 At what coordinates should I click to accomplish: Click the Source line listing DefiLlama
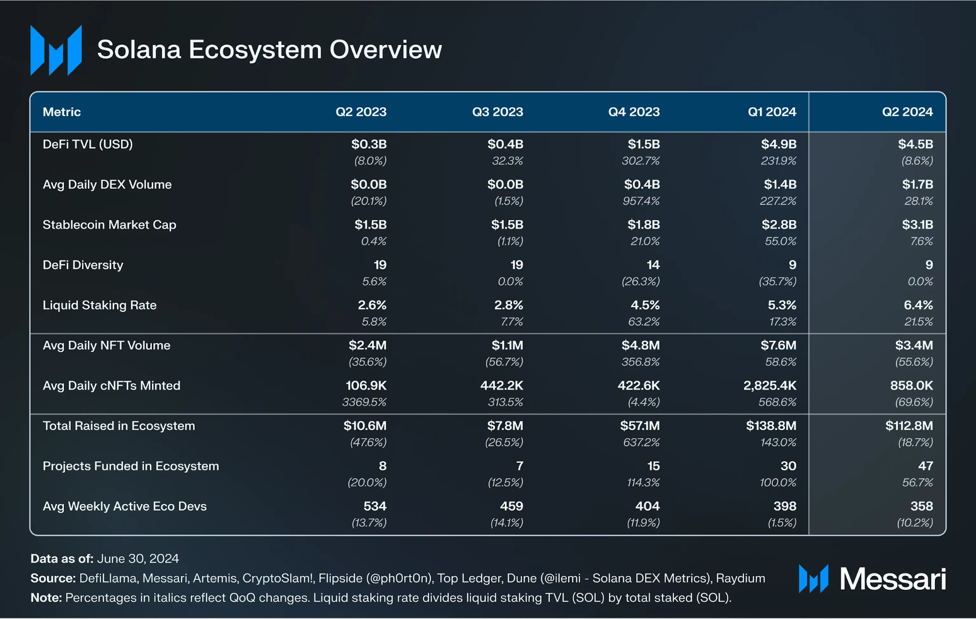[397, 579]
